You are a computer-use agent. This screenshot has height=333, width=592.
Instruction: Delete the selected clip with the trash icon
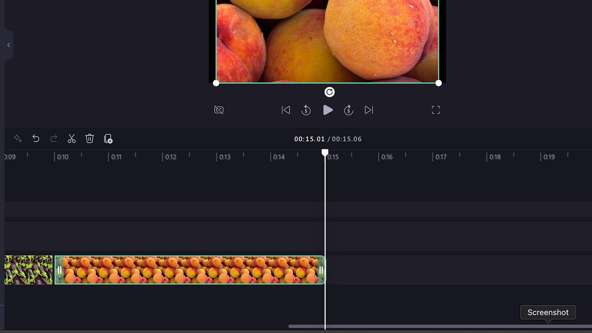[x=90, y=139]
